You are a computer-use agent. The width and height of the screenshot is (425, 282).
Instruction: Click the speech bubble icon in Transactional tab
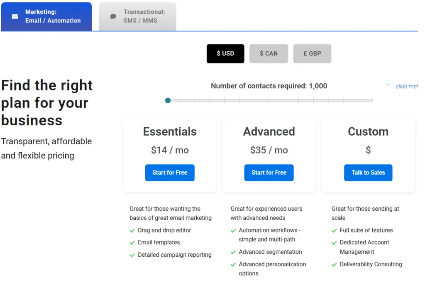tap(113, 17)
